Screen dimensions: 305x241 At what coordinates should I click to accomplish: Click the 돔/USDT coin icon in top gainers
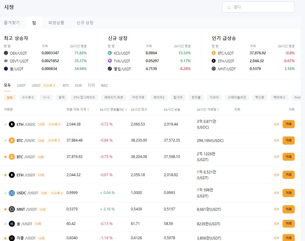pos(6,69)
